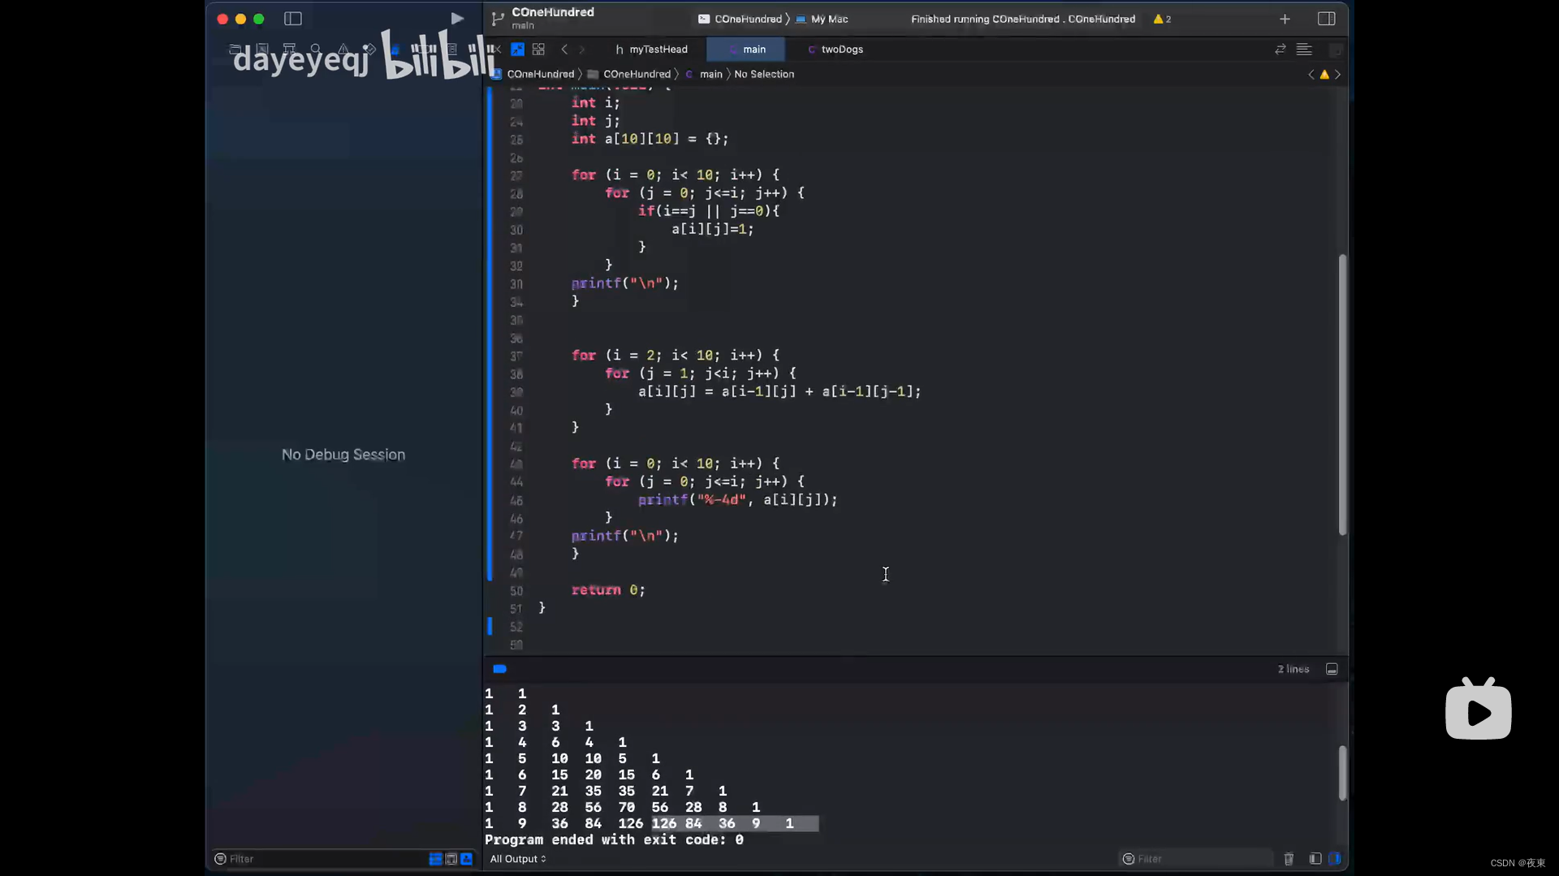Image resolution: width=1559 pixels, height=876 pixels.
Task: Click 'Program ended with exit code: 0' text
Action: click(614, 840)
